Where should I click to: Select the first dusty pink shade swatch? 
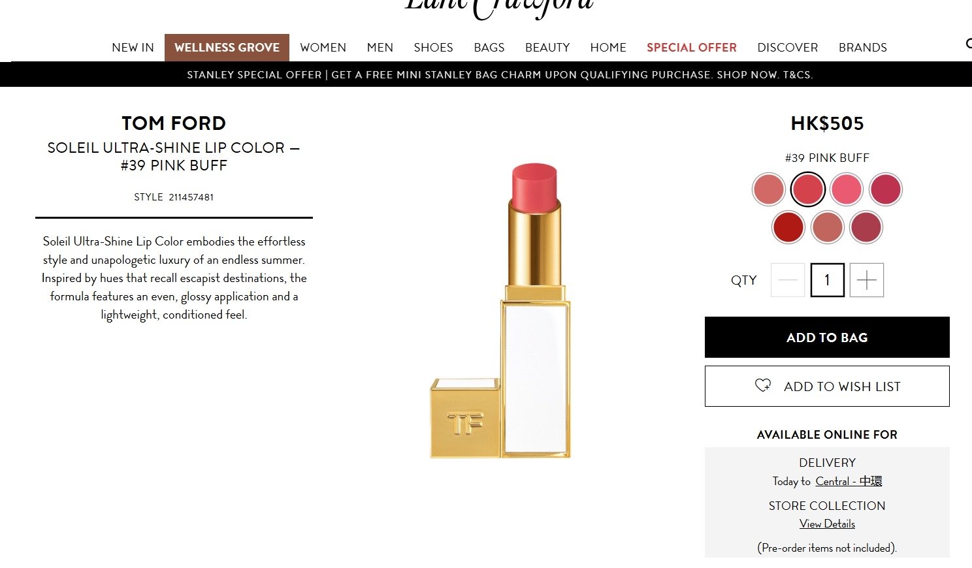click(769, 189)
